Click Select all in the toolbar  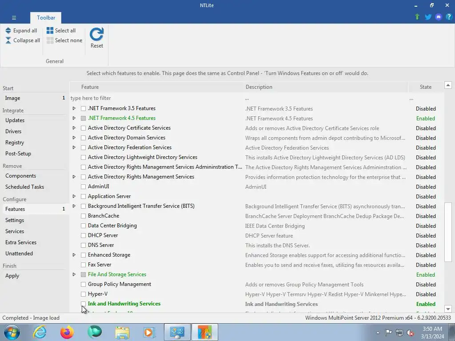tap(61, 31)
